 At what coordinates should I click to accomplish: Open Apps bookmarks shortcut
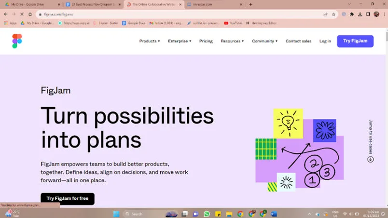coord(10,23)
